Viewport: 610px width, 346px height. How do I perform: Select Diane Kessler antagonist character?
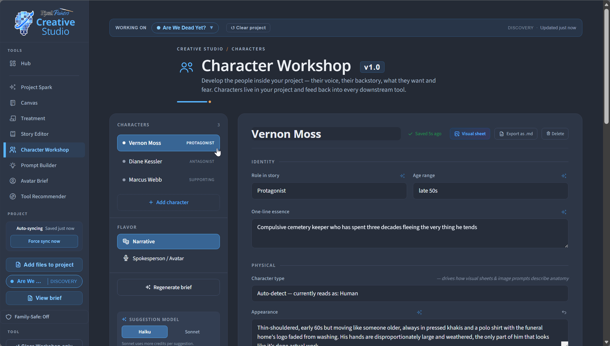168,161
